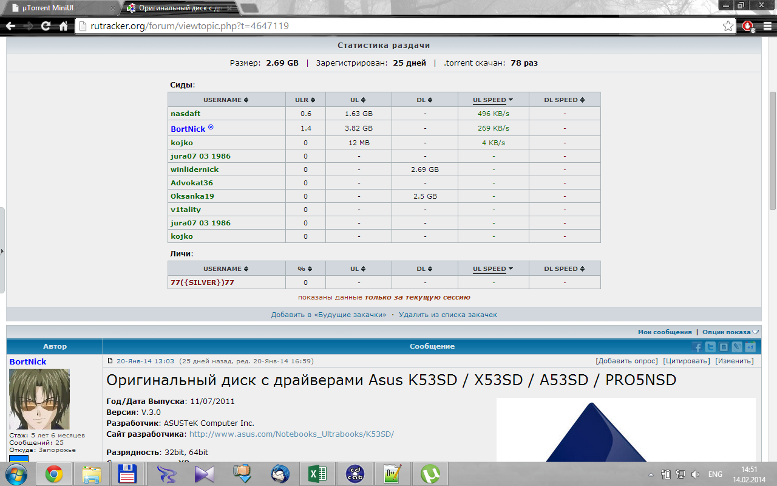This screenshot has height=486, width=777.
Task: Show hidden system tray icons
Action: click(x=651, y=474)
